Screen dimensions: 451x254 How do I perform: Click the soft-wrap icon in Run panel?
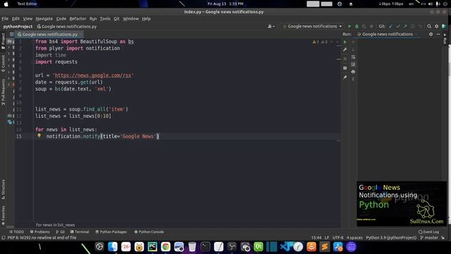click(x=353, y=57)
